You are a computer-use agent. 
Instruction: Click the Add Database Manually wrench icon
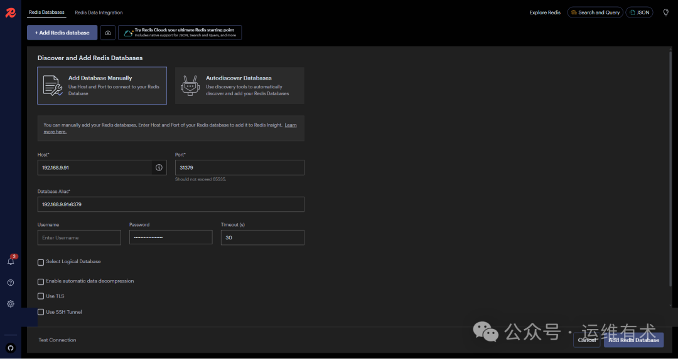53,85
